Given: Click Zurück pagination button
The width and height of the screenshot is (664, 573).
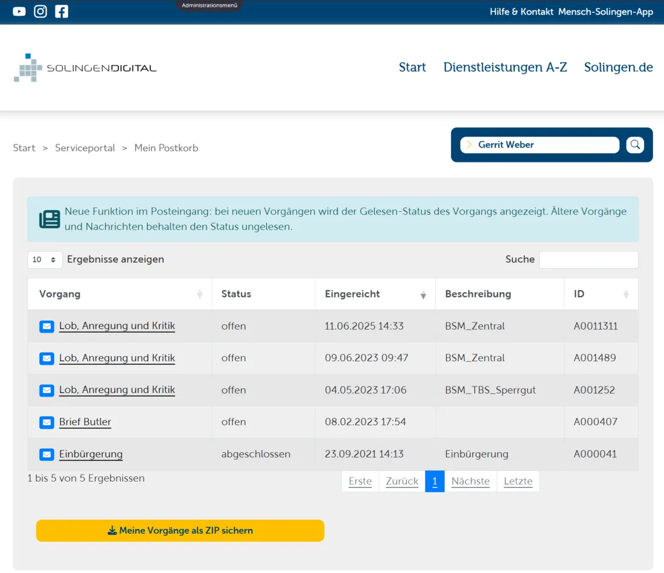Looking at the screenshot, I should click(x=402, y=481).
